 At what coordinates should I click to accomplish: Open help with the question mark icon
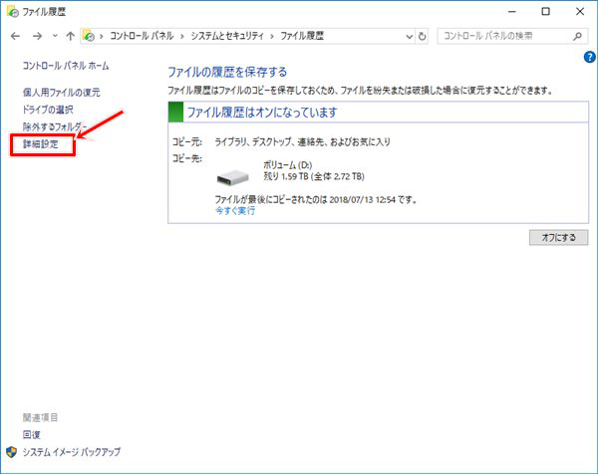click(x=589, y=57)
